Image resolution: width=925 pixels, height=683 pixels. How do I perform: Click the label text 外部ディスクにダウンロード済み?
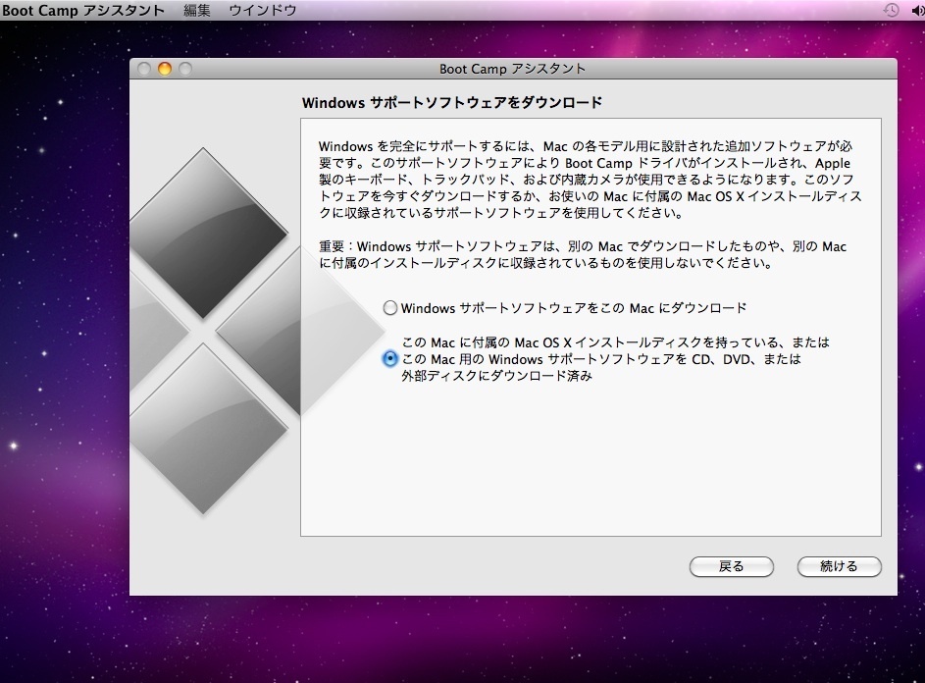point(496,376)
